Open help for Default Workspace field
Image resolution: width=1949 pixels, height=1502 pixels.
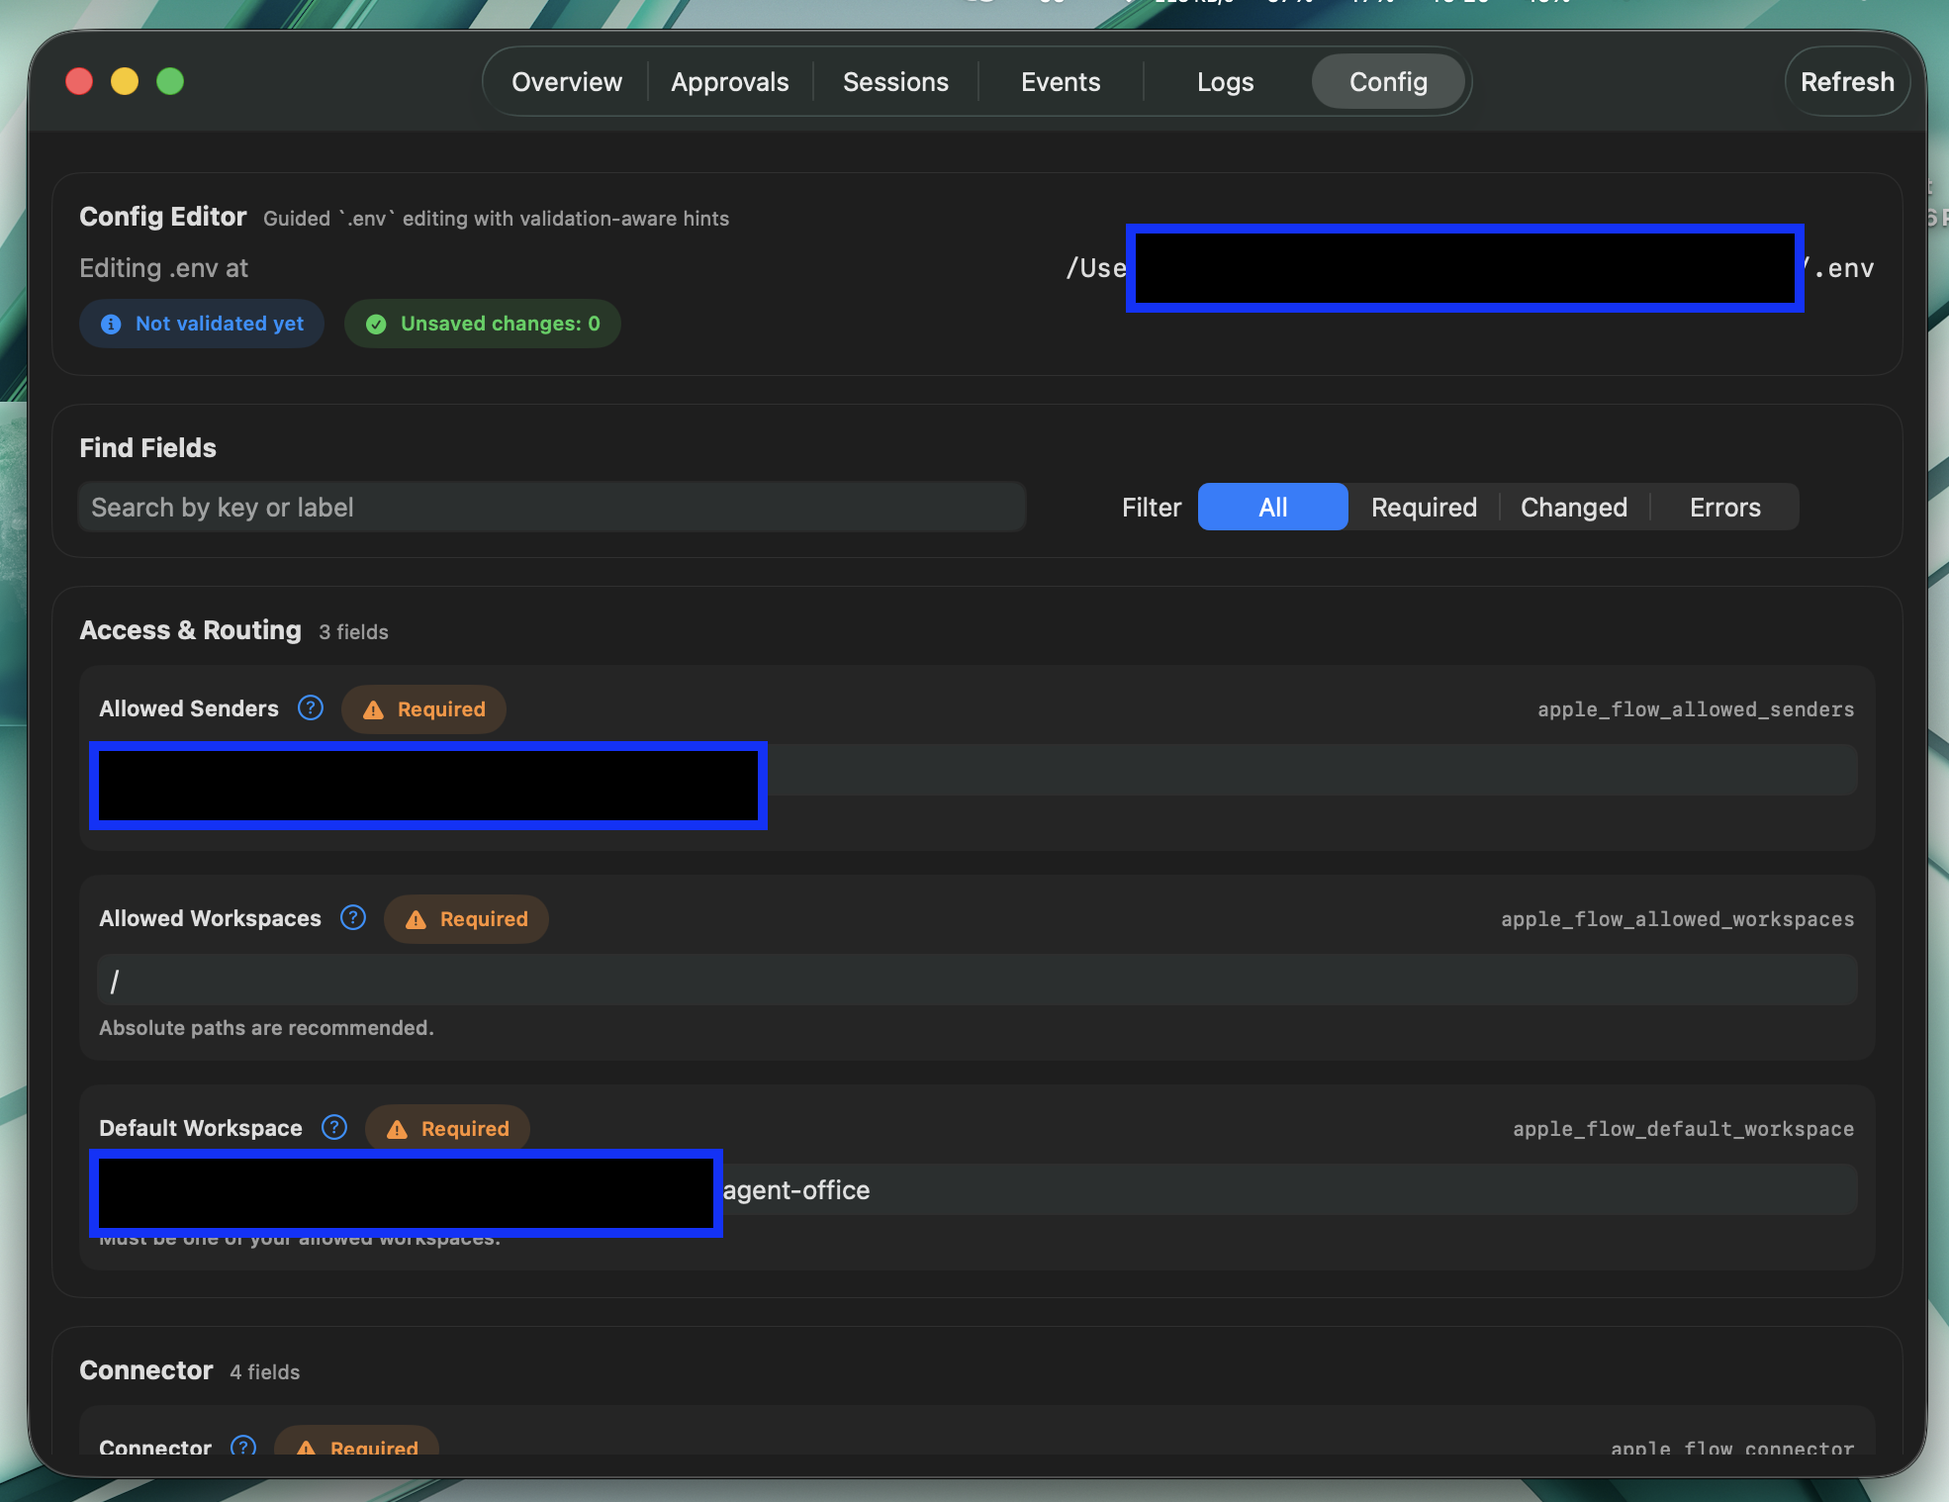coord(334,1127)
